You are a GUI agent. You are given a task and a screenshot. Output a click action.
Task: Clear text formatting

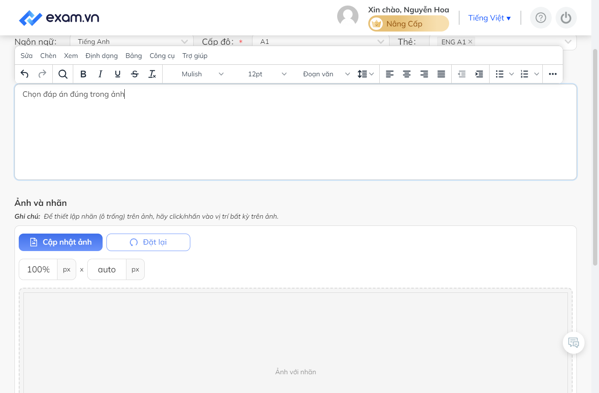point(152,74)
